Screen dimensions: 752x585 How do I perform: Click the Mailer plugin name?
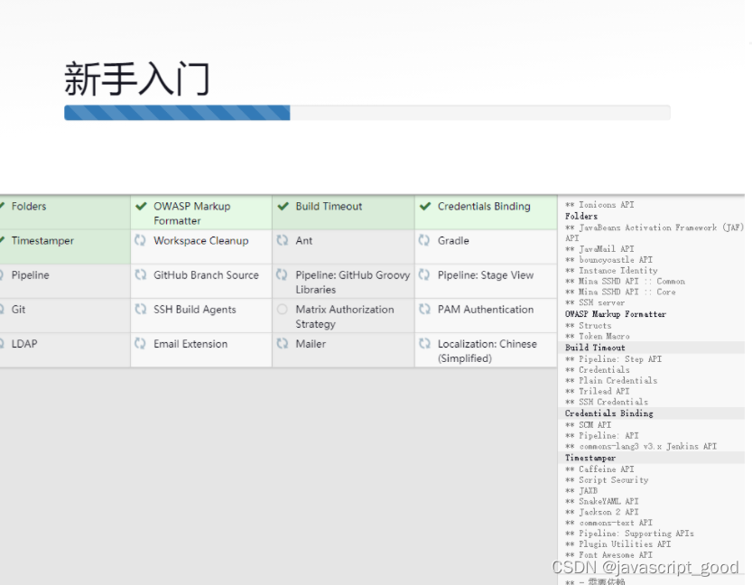[x=311, y=344]
